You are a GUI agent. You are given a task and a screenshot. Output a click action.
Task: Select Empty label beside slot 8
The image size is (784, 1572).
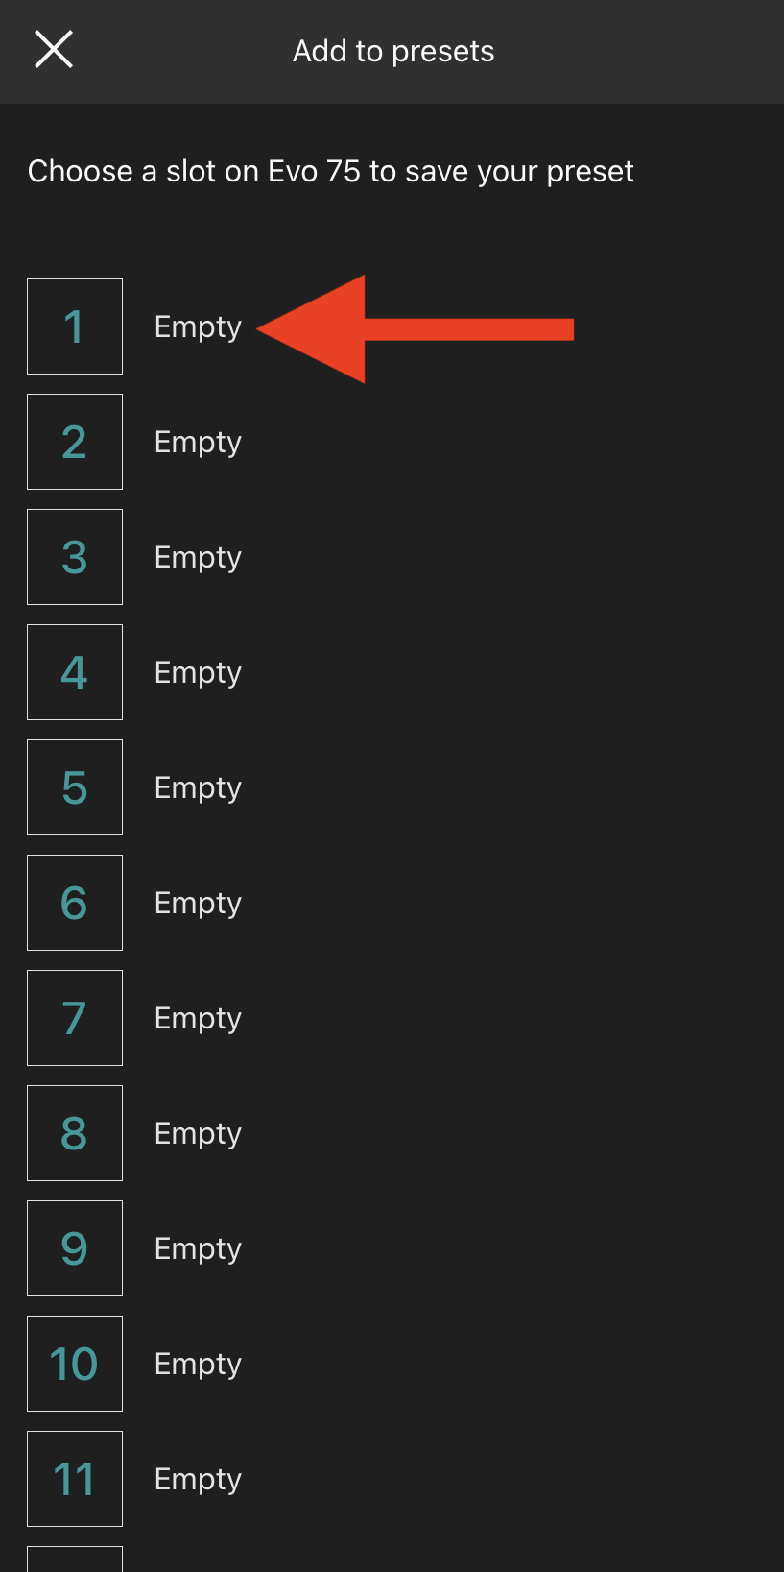[198, 1134]
